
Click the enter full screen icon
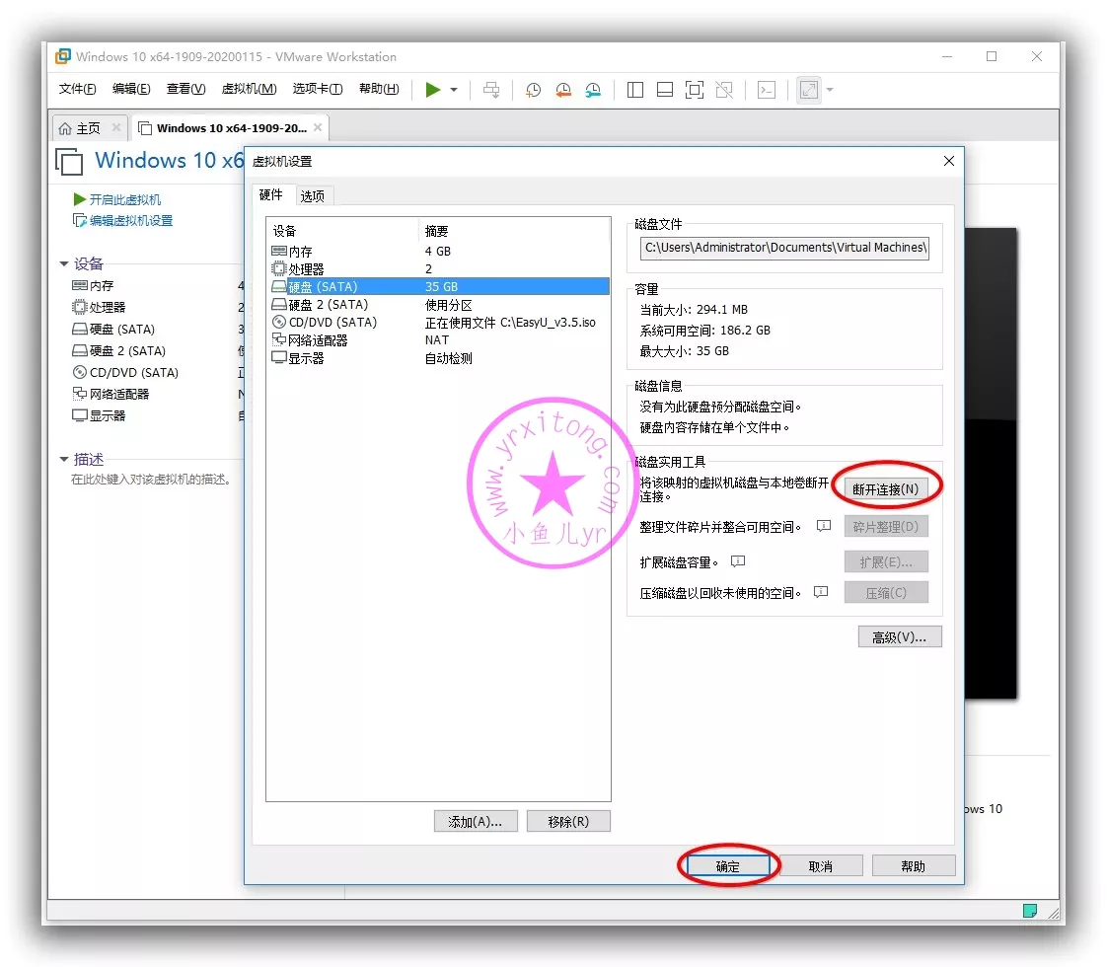coord(694,90)
